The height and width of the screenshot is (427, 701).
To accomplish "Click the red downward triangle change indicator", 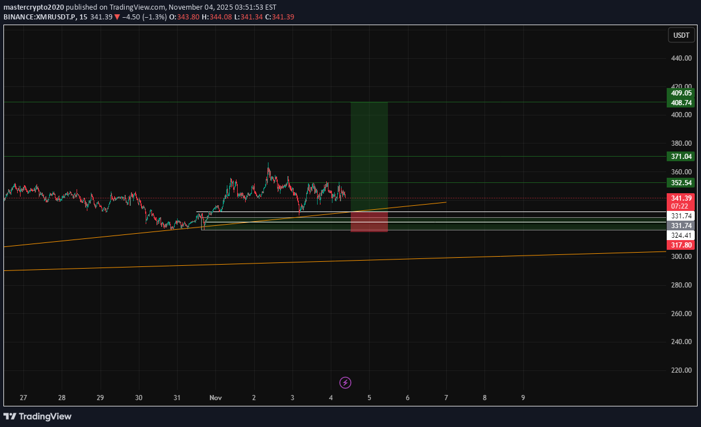I will (117, 17).
